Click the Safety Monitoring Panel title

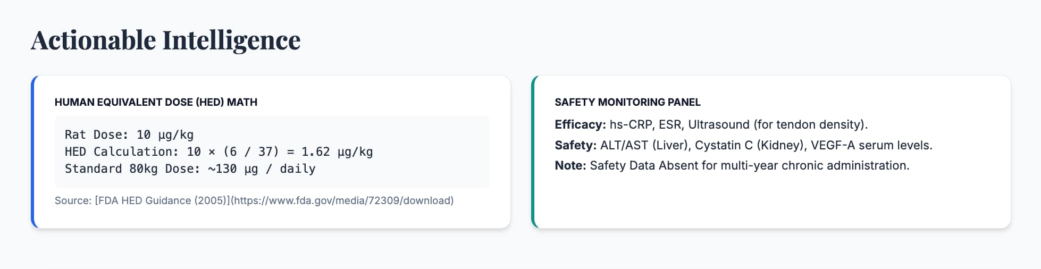click(x=627, y=102)
